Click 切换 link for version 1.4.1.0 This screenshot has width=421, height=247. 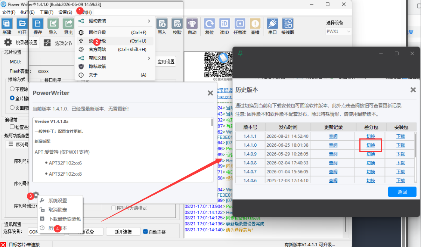click(371, 145)
